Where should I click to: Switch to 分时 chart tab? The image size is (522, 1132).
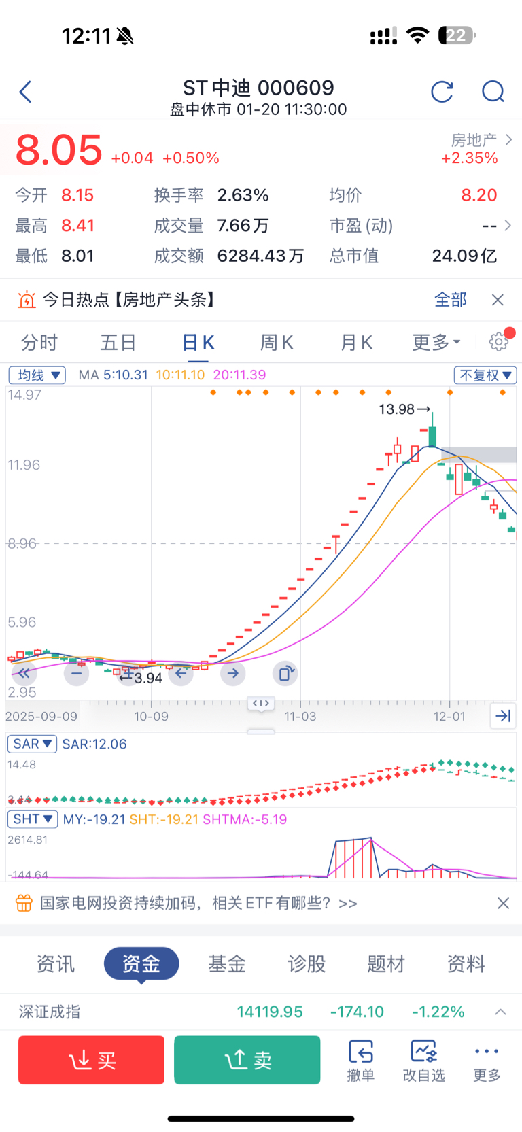coord(39,342)
